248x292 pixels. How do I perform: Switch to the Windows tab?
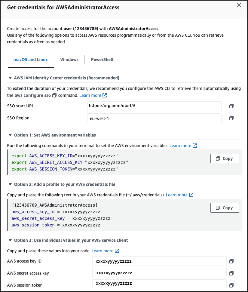pyautogui.click(x=69, y=60)
